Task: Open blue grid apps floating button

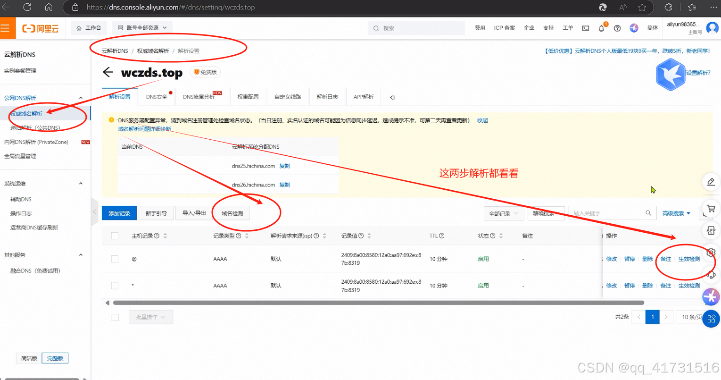Action: coord(711,319)
